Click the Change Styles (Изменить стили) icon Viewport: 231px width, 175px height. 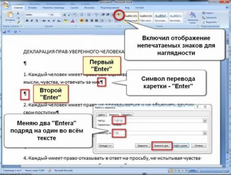(193, 18)
